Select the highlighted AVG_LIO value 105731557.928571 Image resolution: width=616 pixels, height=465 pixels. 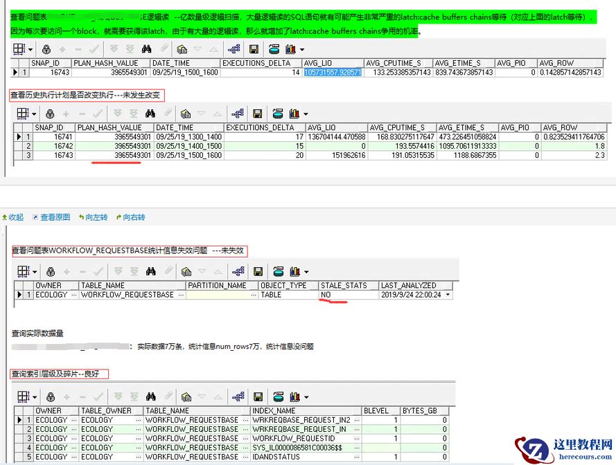tap(333, 72)
